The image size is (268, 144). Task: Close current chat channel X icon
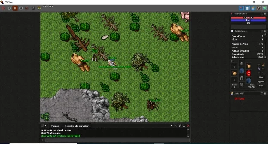(x=176, y=126)
